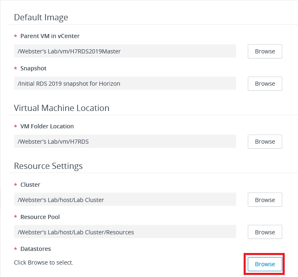This screenshot has height=277, width=298.
Task: Browse for a Resource Pool
Action: click(265, 232)
